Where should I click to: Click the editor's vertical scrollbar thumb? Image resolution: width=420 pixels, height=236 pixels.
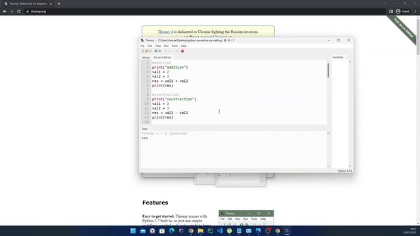click(328, 70)
